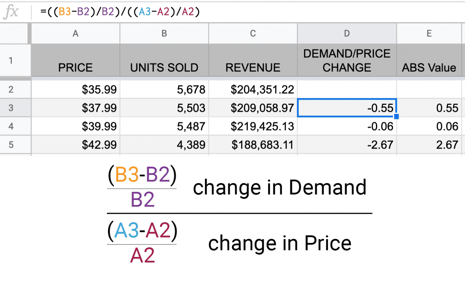Click the ABS Value header cell

click(429, 60)
